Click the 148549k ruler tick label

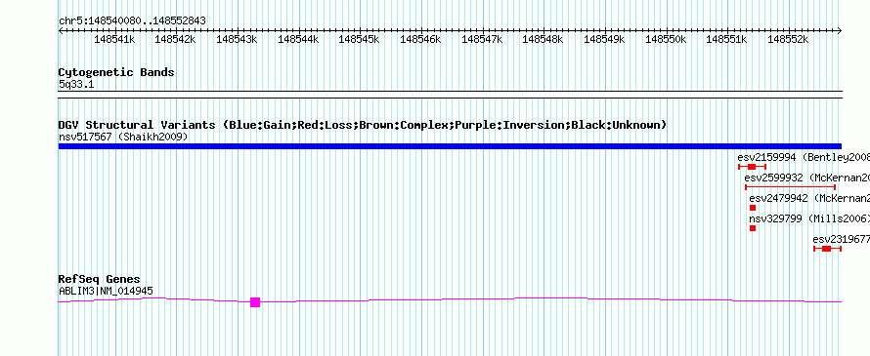605,39
